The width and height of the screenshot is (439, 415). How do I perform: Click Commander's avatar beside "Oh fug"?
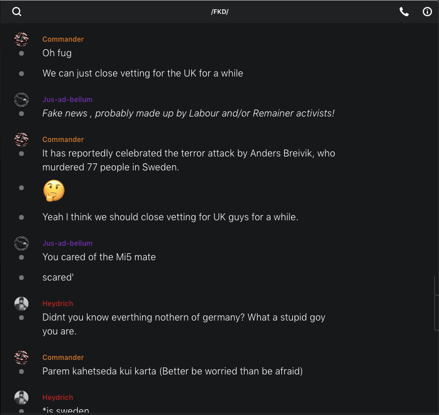coord(21,39)
